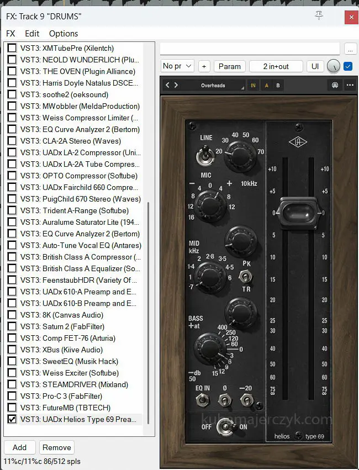
Task: Open the plugin three-dots options menu
Action: 350,86
